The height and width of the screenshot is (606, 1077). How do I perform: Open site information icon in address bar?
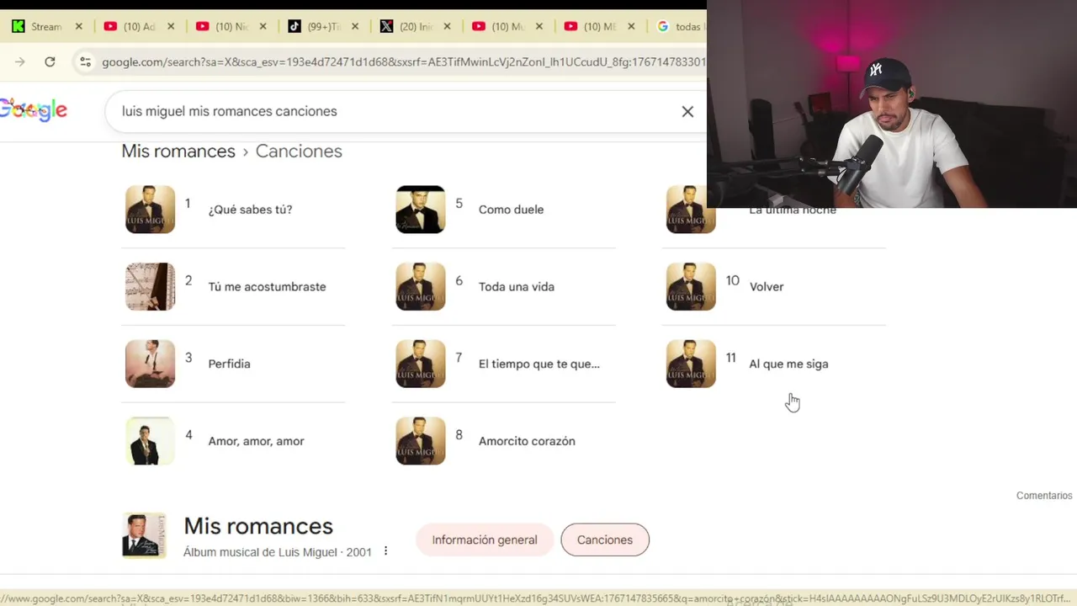coord(85,61)
